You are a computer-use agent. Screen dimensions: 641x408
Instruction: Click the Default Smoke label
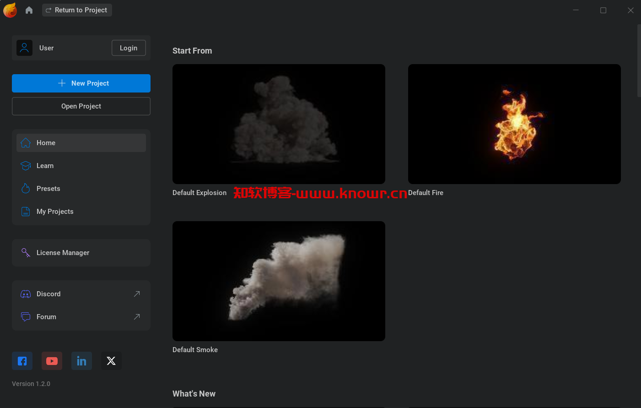point(195,350)
